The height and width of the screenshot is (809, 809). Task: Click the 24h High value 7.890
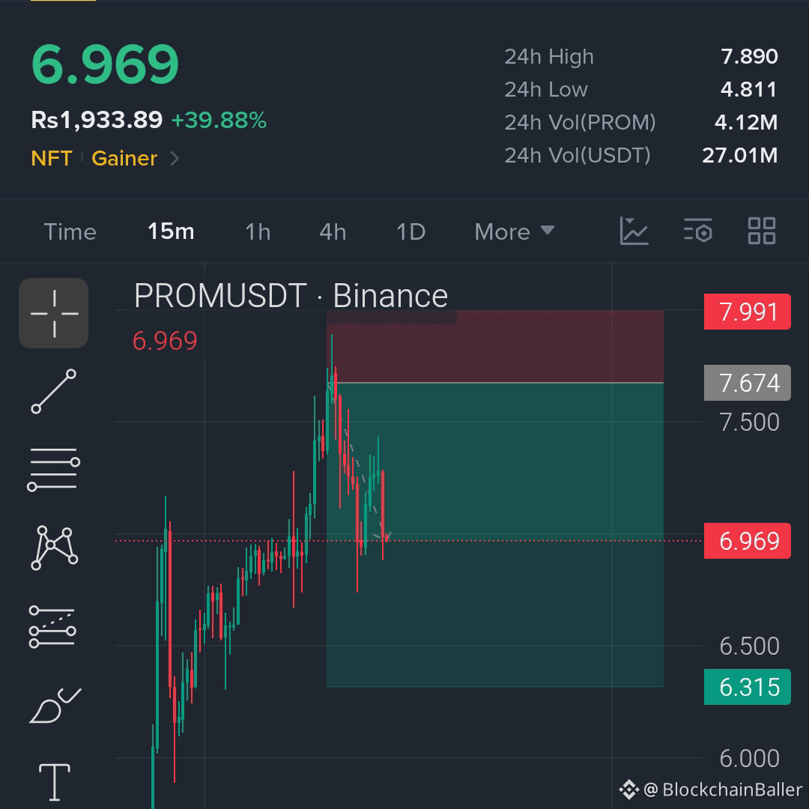(x=749, y=56)
